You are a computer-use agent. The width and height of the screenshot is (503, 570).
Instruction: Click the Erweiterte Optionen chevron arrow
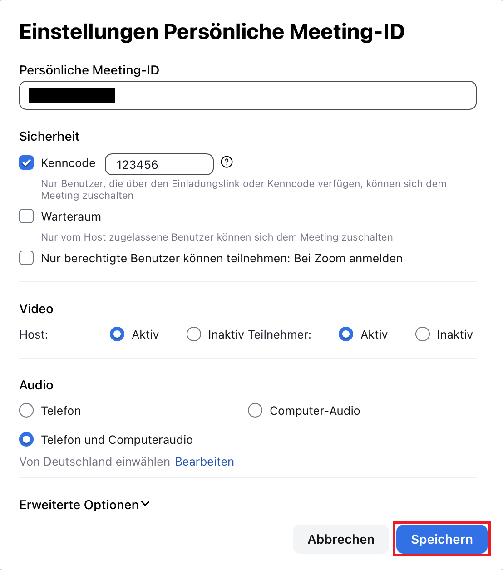click(x=145, y=504)
